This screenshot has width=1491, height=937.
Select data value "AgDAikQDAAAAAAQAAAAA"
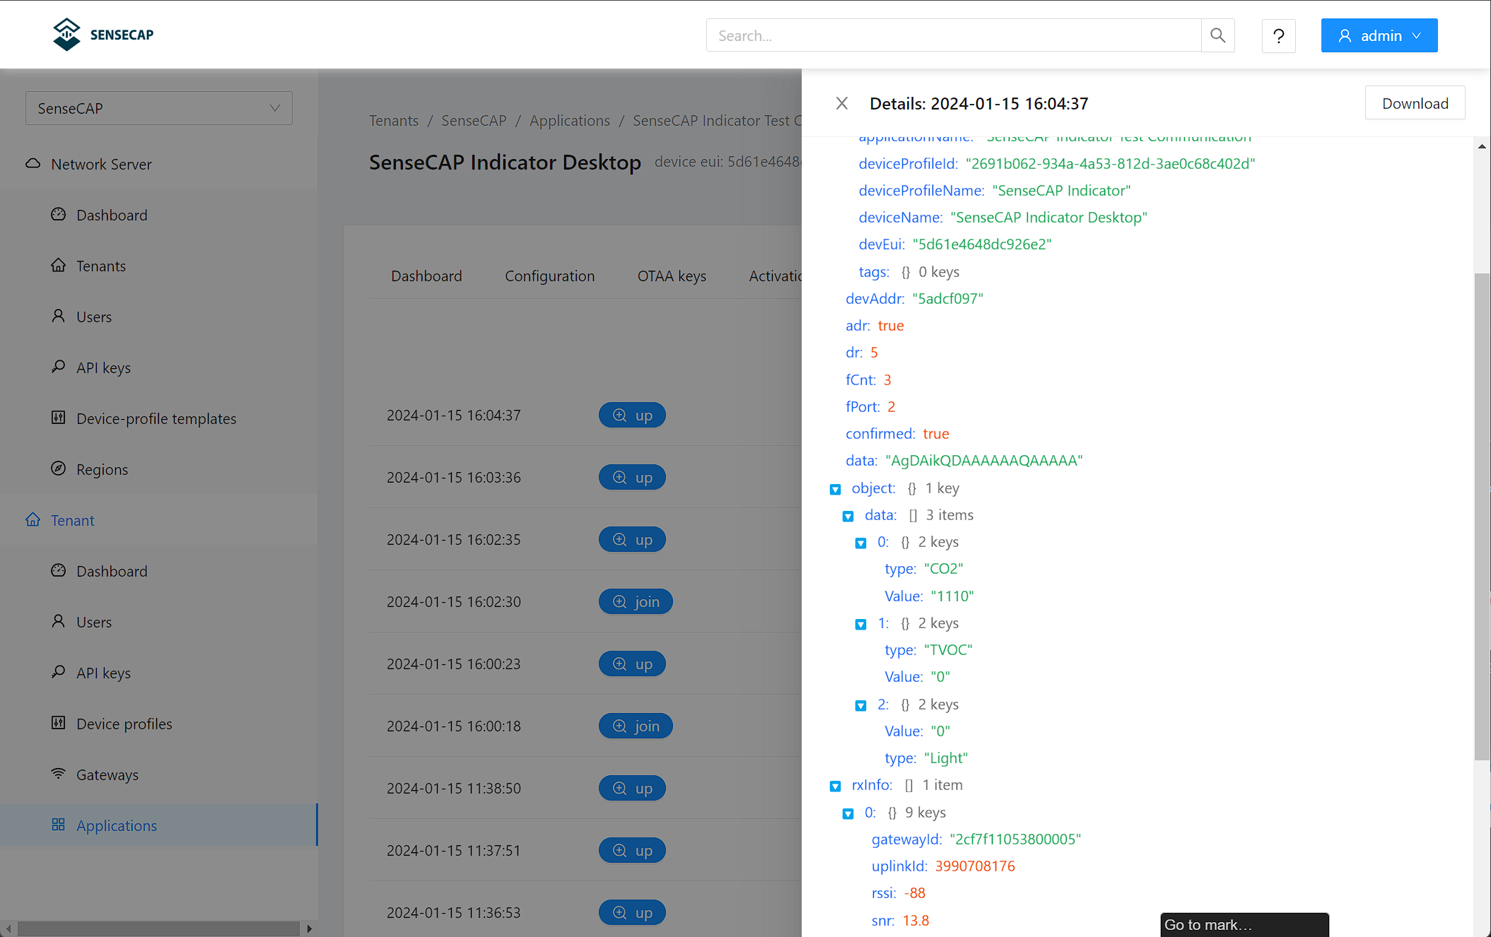point(984,461)
